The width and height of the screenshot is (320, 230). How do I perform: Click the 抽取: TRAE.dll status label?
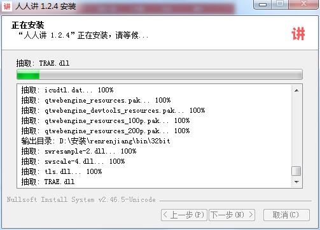[43, 63]
